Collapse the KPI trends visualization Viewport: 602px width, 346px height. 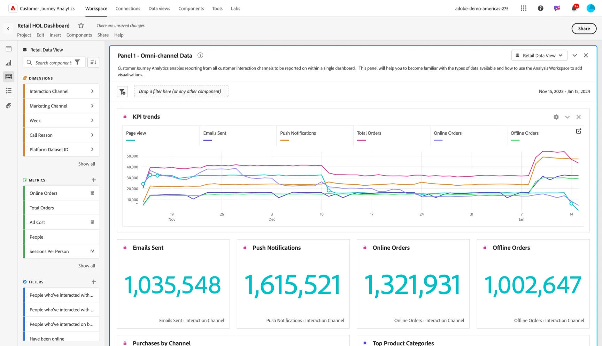pos(568,117)
